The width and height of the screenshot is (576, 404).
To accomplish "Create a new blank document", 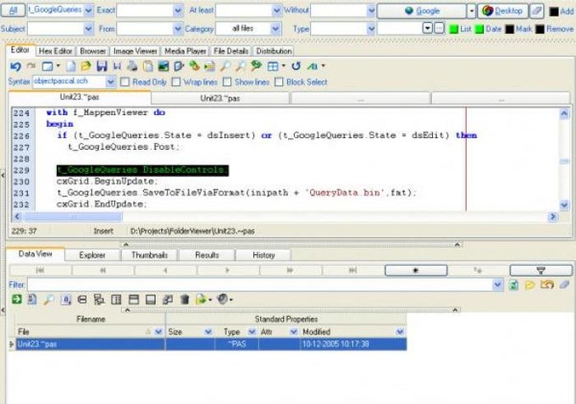I will tap(71, 66).
